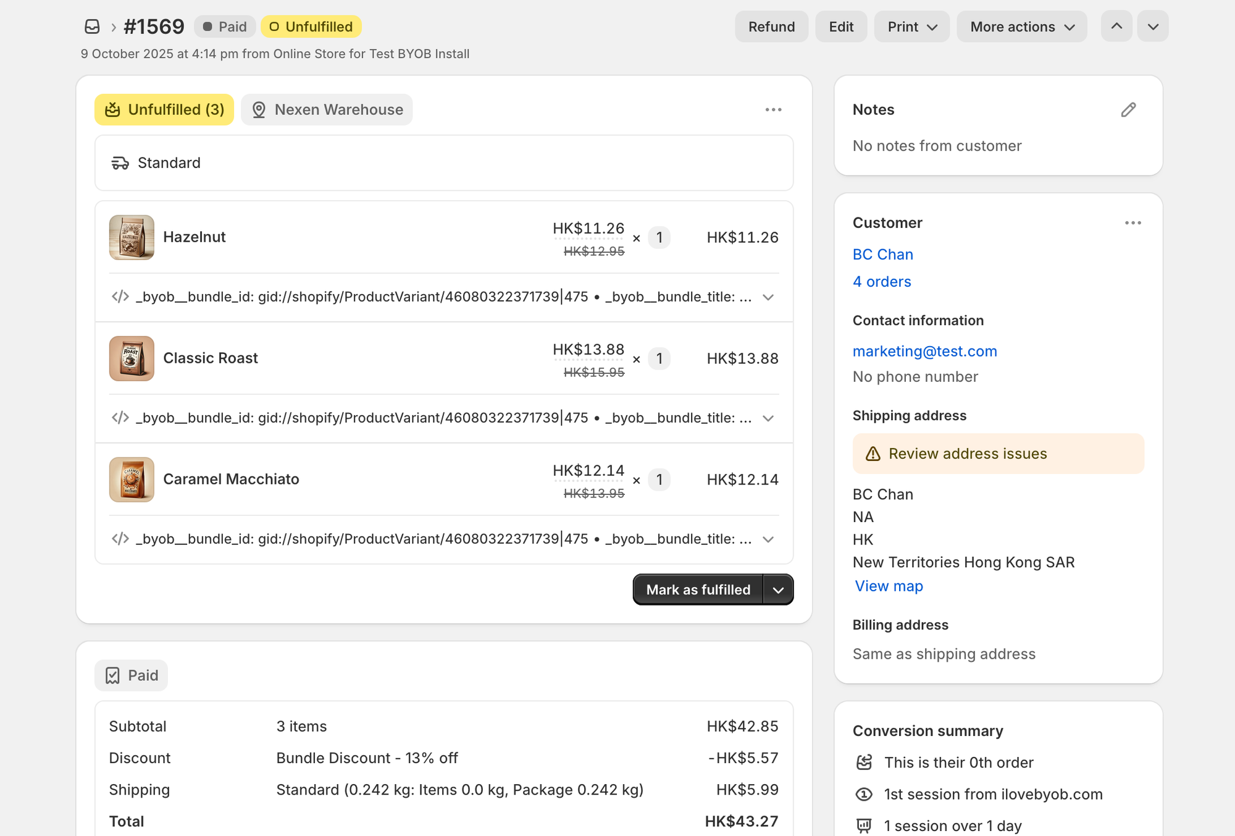Open the Print dropdown menu
This screenshot has width=1235, height=836.
coord(911,27)
